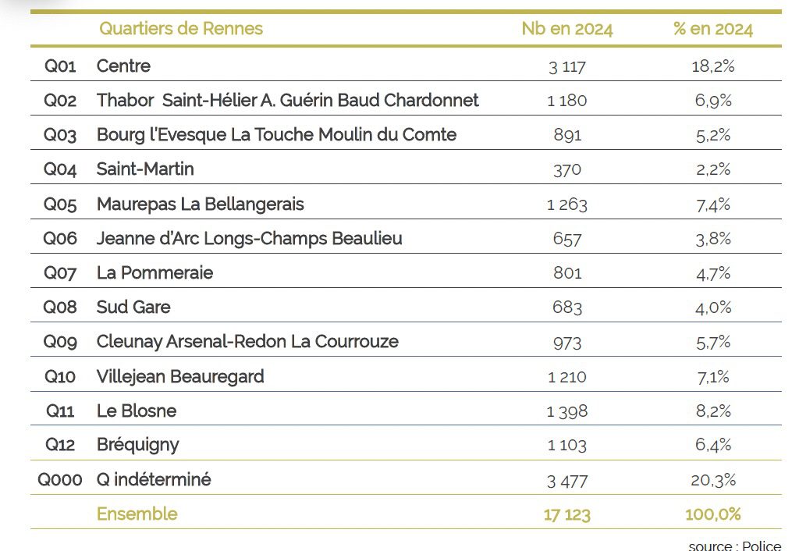
Task: Select the Bréquigny district name
Action: click(137, 445)
